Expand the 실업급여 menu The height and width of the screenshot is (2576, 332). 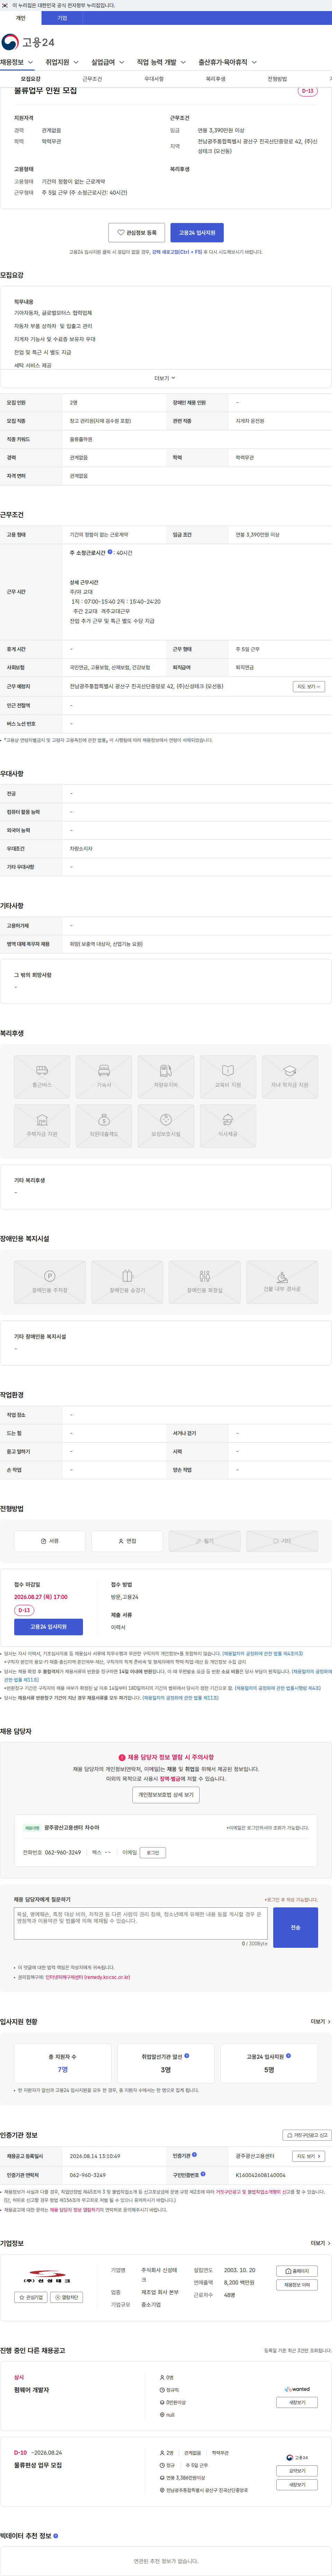pos(108,62)
